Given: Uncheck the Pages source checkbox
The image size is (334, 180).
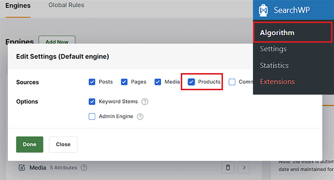Looking at the screenshot, I should pos(124,82).
